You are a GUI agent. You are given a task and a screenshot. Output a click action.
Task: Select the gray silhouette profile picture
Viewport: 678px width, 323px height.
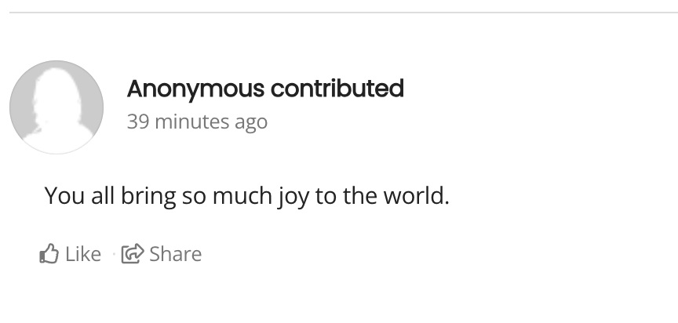point(56,107)
